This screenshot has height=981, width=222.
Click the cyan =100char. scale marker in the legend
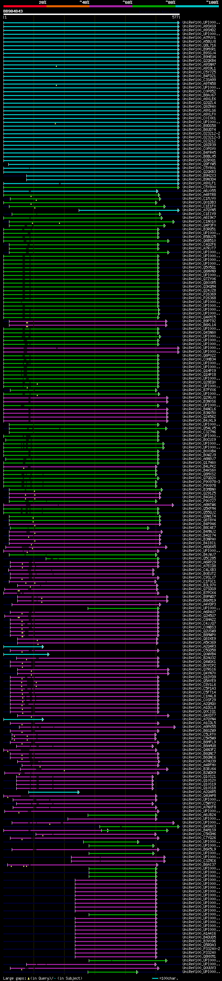click(x=155, y=978)
